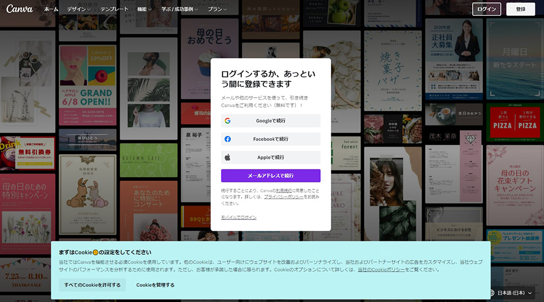Select the プレゼント抽選券 template thumbnail

(515, 245)
